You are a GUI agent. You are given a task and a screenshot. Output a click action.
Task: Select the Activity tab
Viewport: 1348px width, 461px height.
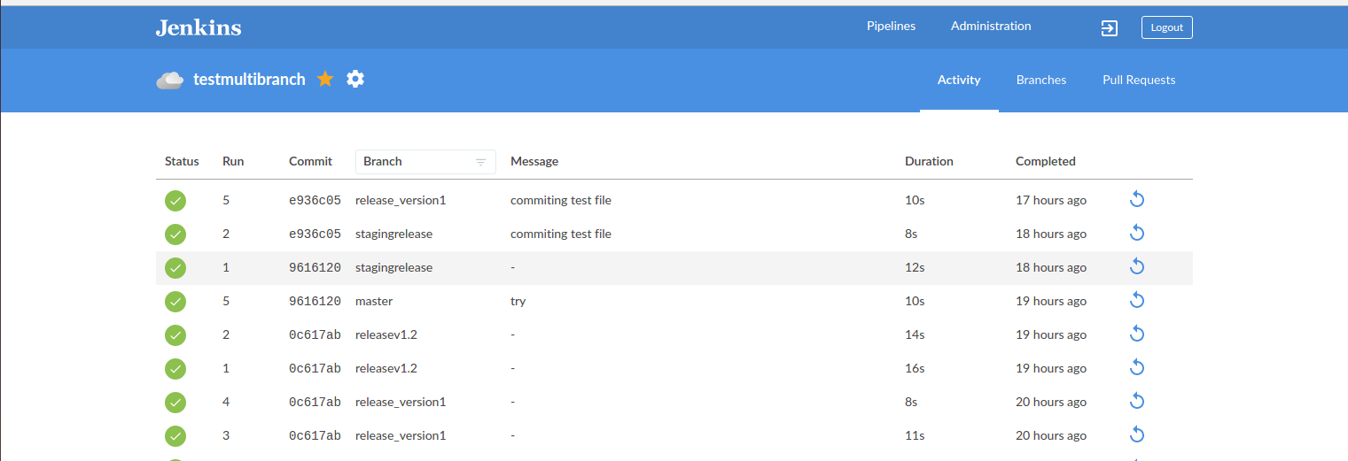click(x=958, y=80)
